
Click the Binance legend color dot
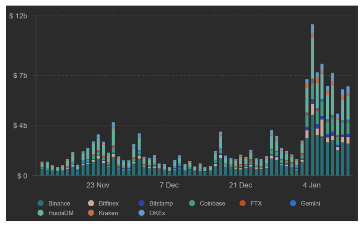tap(41, 203)
